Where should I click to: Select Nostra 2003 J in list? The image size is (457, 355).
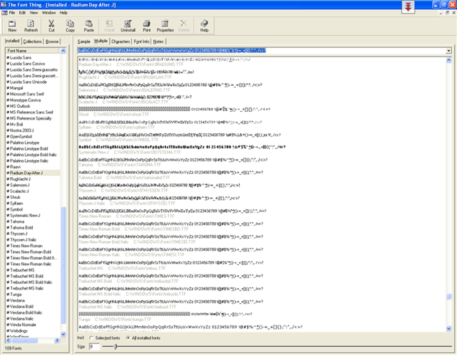coord(22,131)
